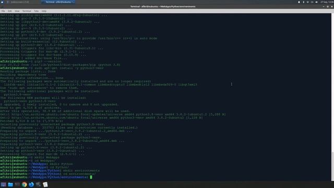Open the Terminal menu
This screenshot has width=334, height=188.
click(27, 11)
